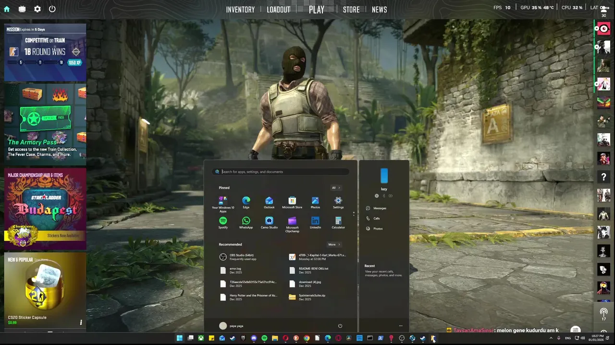Switch pinned apps page using page dots
Viewport: 615px width, 345px height.
pyautogui.click(x=354, y=214)
